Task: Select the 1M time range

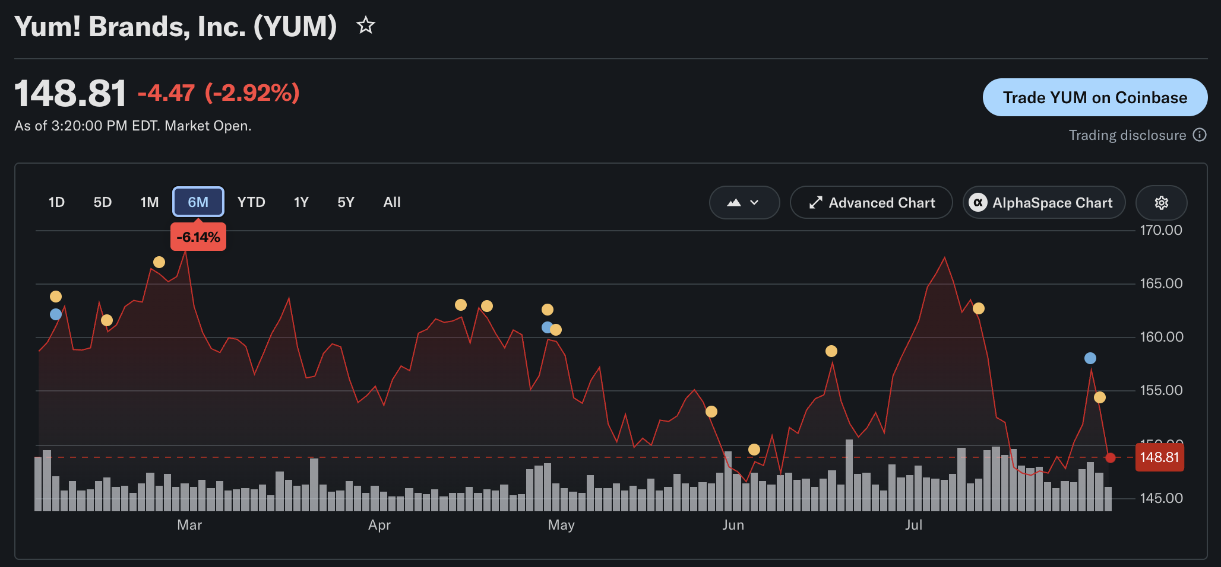Action: pos(150,202)
